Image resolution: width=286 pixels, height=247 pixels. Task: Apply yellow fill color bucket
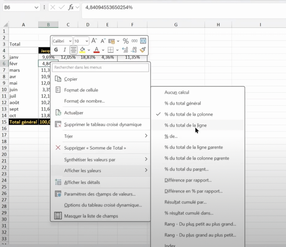pyautogui.click(x=82, y=50)
